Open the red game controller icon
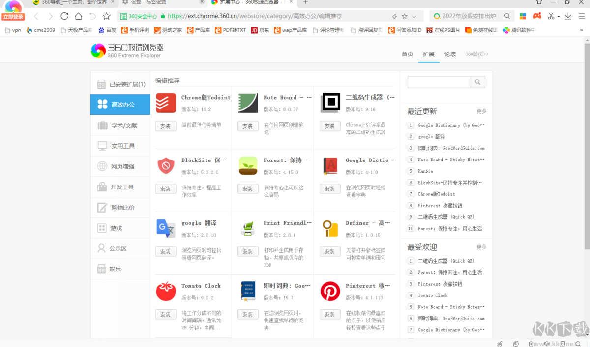The image size is (590, 347). [537, 16]
